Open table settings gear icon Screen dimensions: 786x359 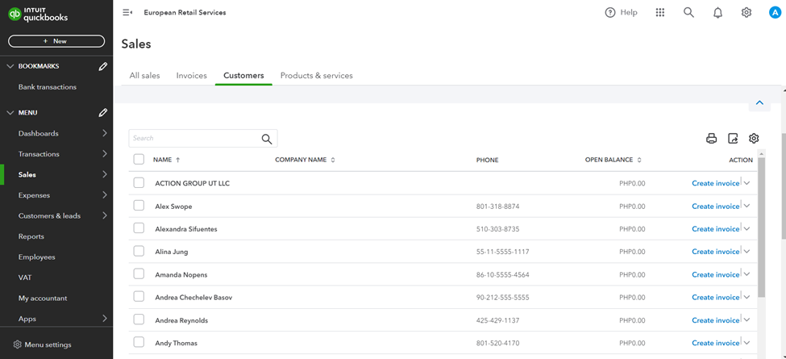754,139
